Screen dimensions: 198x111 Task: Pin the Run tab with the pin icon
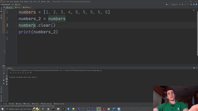click(x=4, y=84)
